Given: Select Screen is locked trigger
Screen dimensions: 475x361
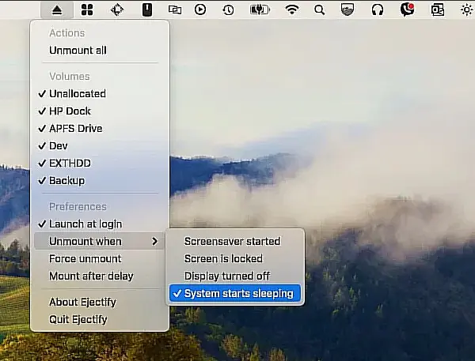Looking at the screenshot, I should coord(235,259).
